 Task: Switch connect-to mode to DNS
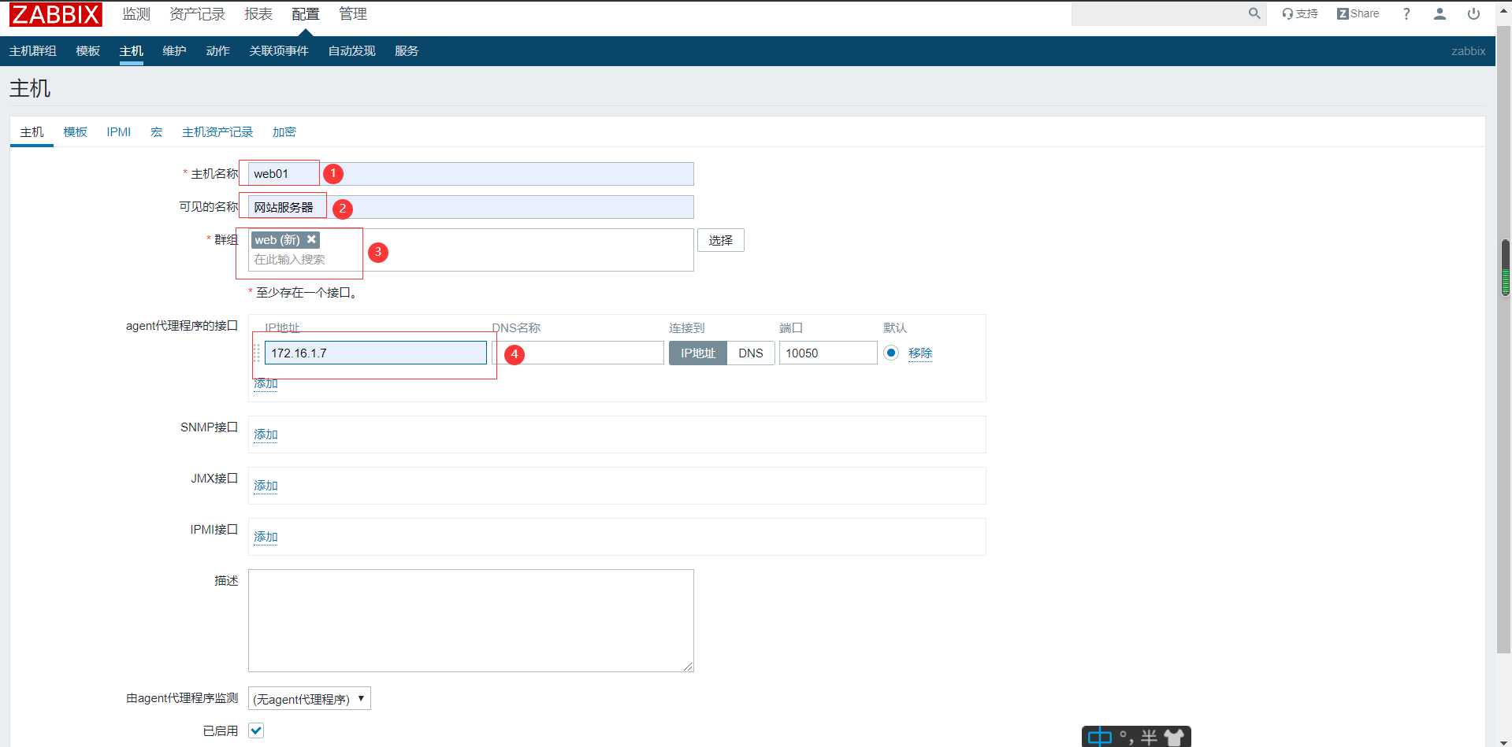click(x=751, y=353)
